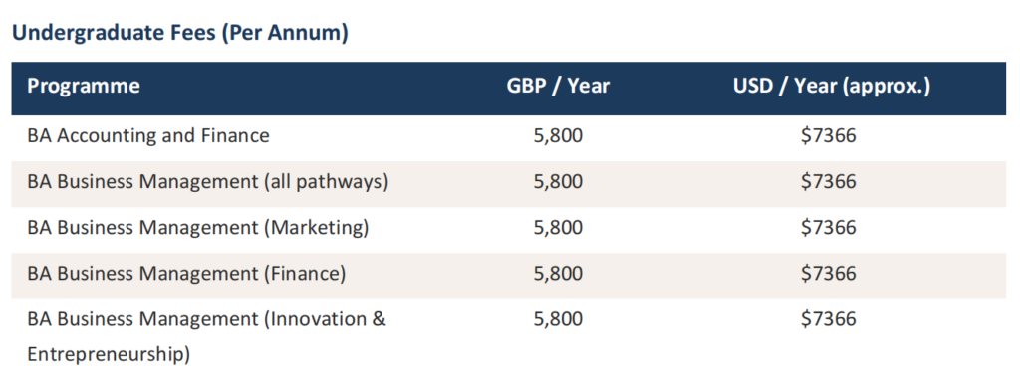Image resolution: width=1020 pixels, height=383 pixels.
Task: Click the GBP / Year column header
Action: 558,86
